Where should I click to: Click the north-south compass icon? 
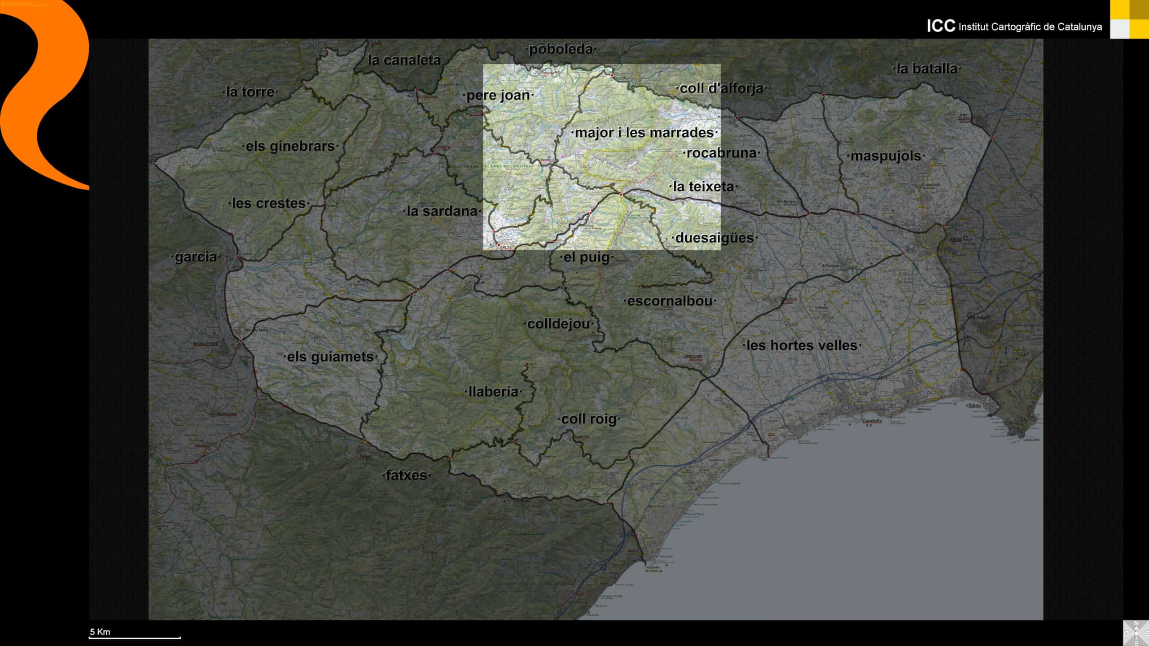coord(1136,633)
